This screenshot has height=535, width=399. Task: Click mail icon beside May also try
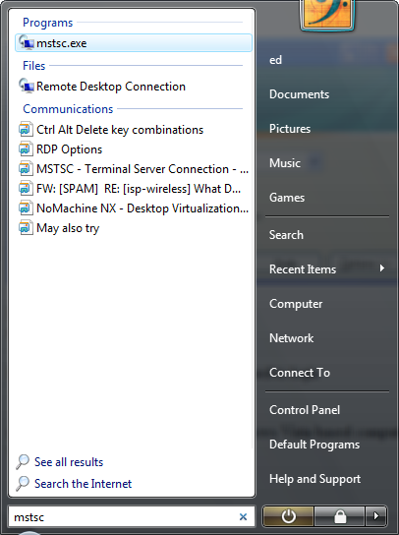point(26,228)
